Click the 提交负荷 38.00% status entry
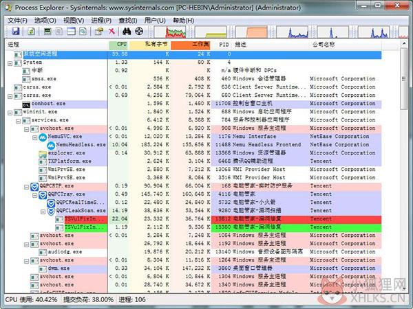Image resolution: width=413 pixels, height=309 pixels. [88, 300]
